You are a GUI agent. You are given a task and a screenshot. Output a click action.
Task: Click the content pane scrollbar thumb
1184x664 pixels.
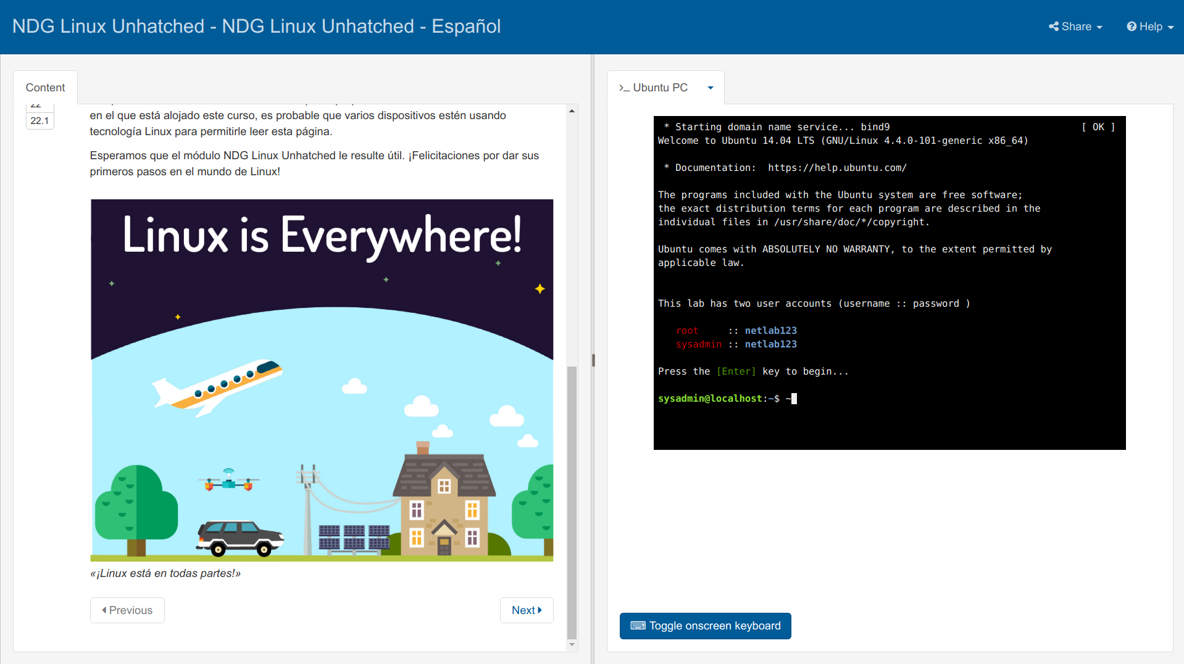(572, 502)
